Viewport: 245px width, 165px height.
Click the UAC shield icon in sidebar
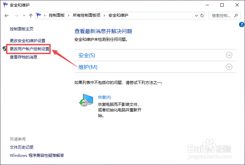(5, 49)
